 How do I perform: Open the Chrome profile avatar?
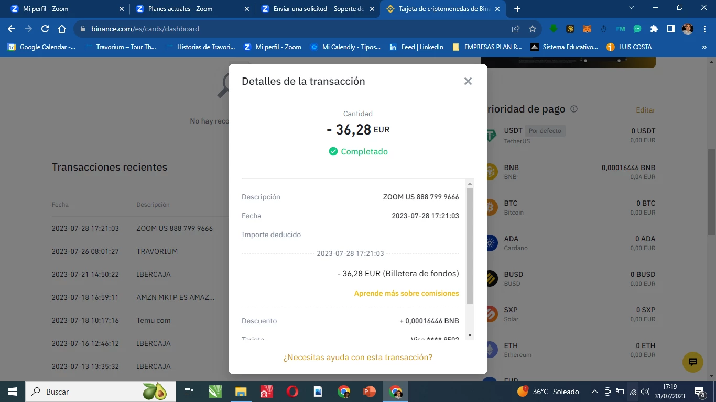[x=688, y=29]
